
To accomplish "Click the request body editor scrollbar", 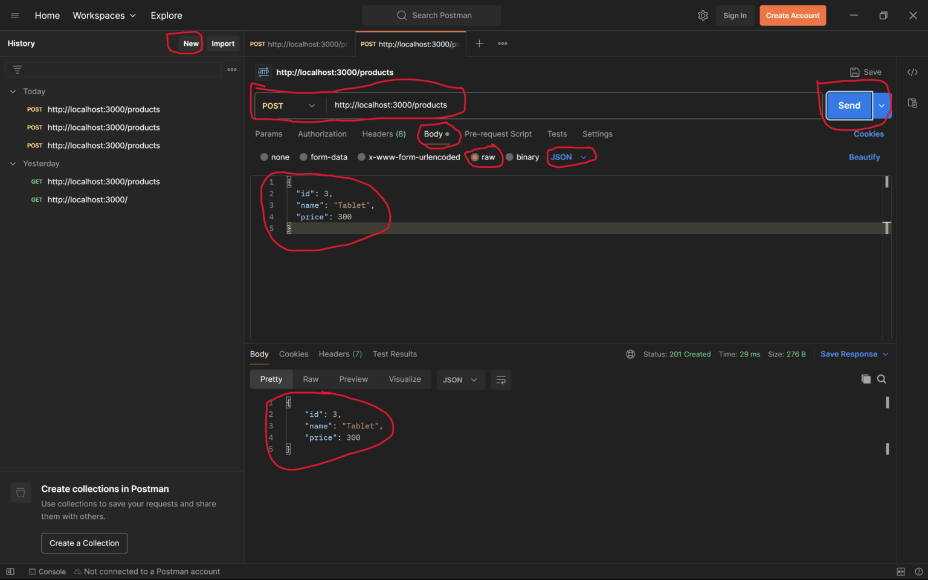I will (x=886, y=182).
